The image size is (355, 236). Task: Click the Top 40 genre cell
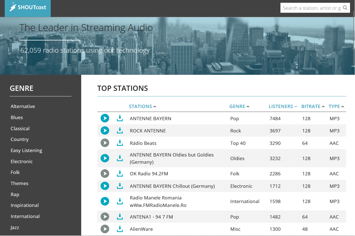(x=238, y=143)
